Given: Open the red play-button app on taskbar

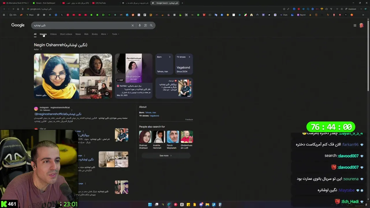Looking at the screenshot, I should point(175,205).
